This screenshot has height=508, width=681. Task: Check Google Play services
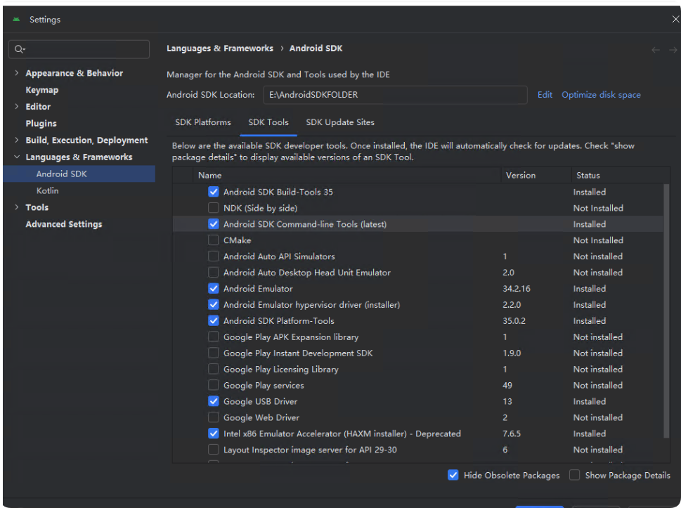[213, 385]
